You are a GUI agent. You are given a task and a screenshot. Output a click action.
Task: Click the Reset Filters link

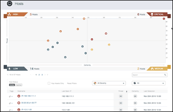[x=71, y=83]
